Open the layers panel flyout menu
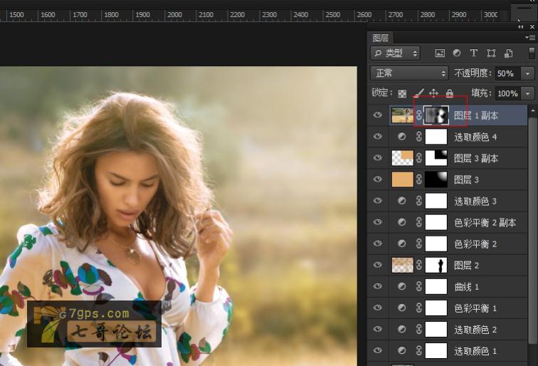This screenshot has width=538, height=366. point(530,37)
